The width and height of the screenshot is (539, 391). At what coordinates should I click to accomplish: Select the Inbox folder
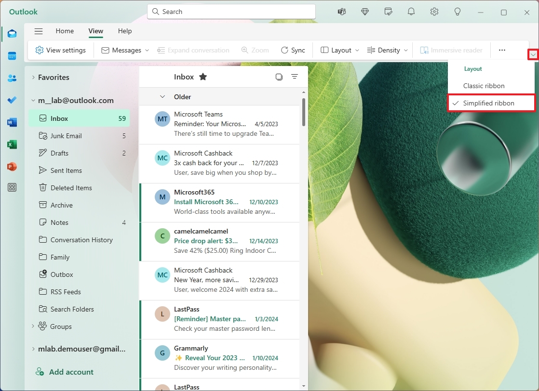[79, 118]
